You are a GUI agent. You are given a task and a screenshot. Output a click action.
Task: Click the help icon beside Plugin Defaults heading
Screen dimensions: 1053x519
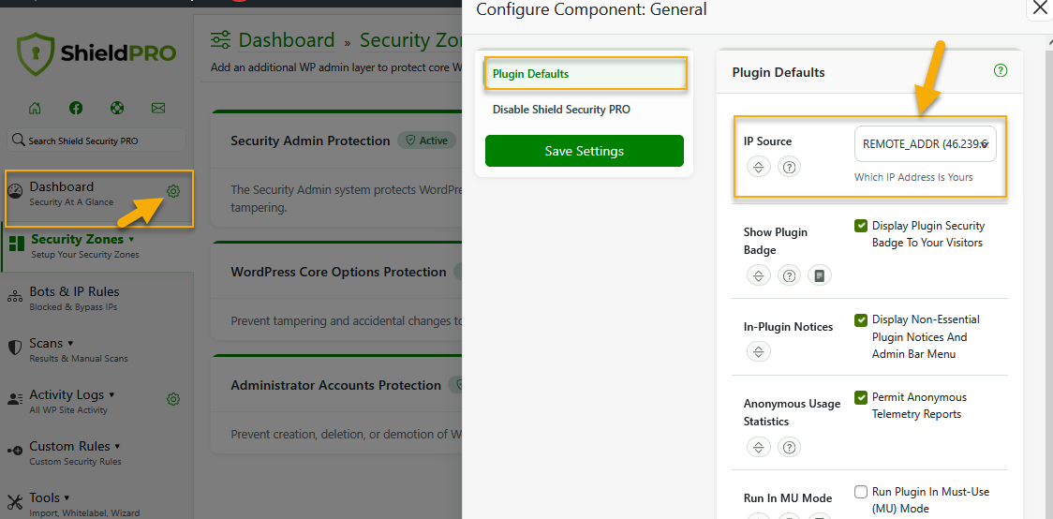point(1001,71)
